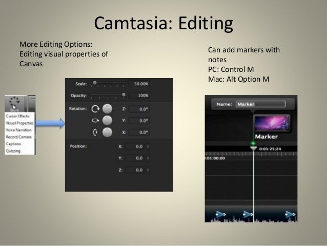
Task: Click the marker Name text field
Action: pyautogui.click(x=260, y=104)
